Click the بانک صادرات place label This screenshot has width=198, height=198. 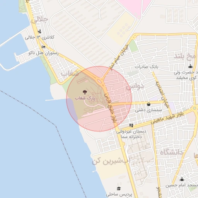147,67
